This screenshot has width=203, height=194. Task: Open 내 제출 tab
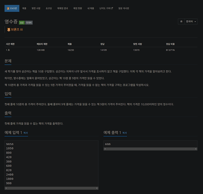click(91, 8)
